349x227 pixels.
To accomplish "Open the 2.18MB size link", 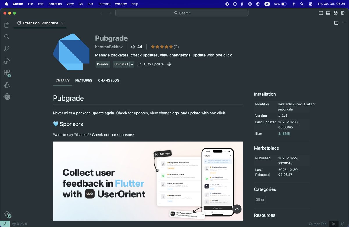I will 284,134.
